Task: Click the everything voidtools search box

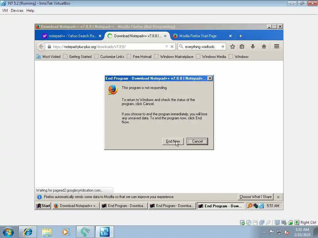Action: click(202, 47)
